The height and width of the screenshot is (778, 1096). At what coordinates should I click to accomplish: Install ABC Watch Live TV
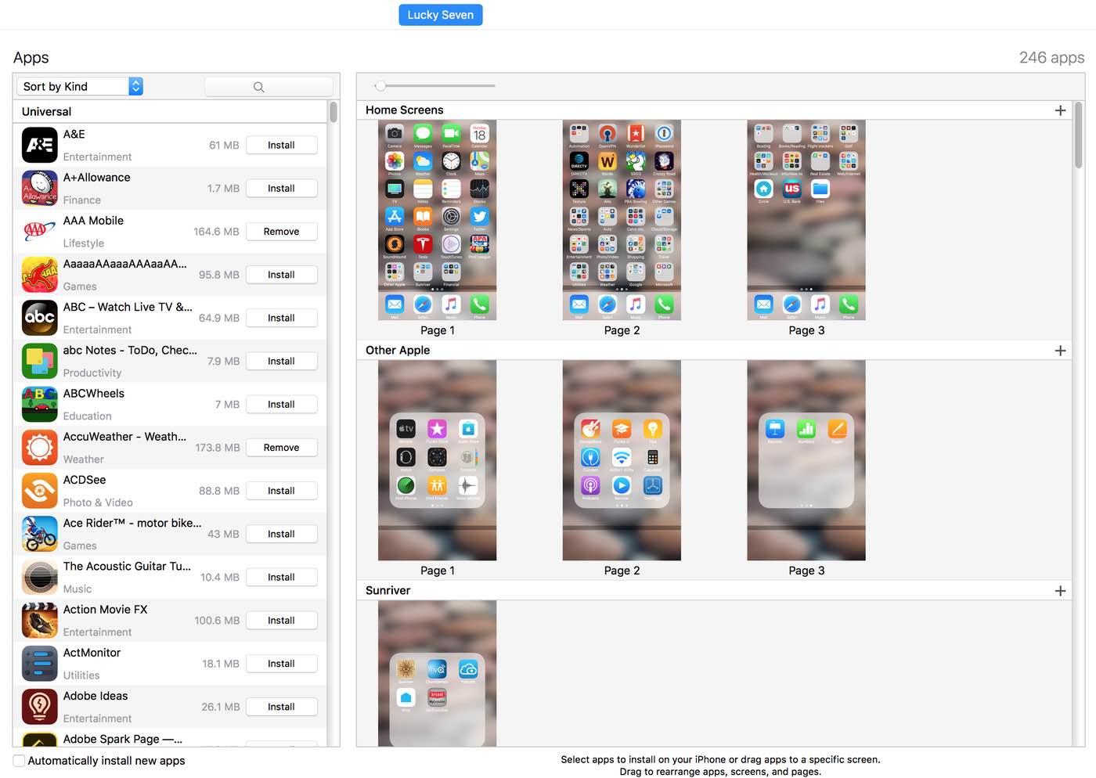point(281,318)
